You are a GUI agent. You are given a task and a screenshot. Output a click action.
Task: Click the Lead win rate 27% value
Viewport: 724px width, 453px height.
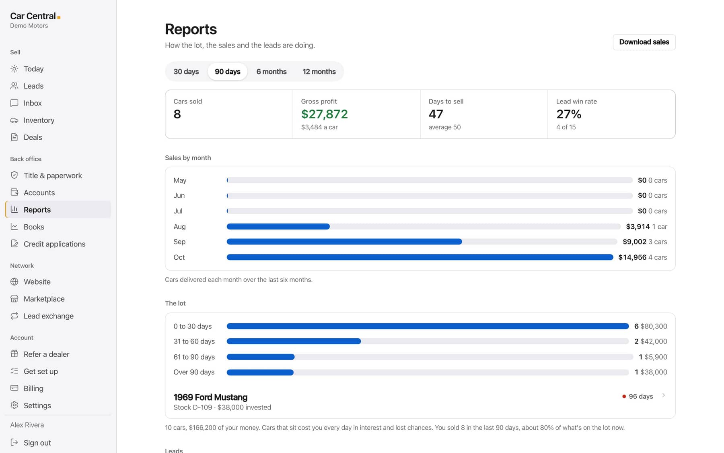[x=569, y=114]
